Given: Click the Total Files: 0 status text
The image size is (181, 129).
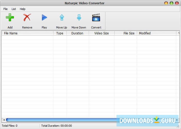Looking at the screenshot, I should click(x=10, y=126).
